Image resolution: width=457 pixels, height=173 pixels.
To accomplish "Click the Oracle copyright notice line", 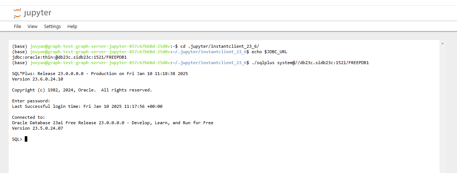I will [82, 90].
